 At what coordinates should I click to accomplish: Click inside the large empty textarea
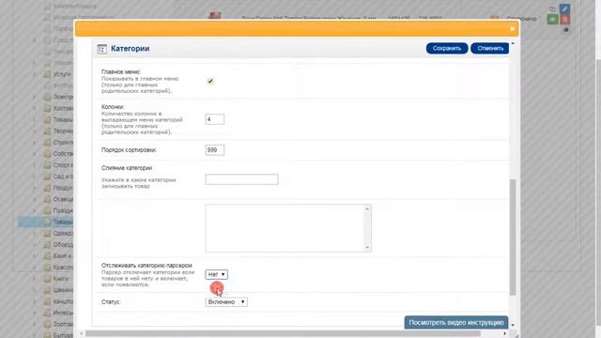click(x=285, y=228)
